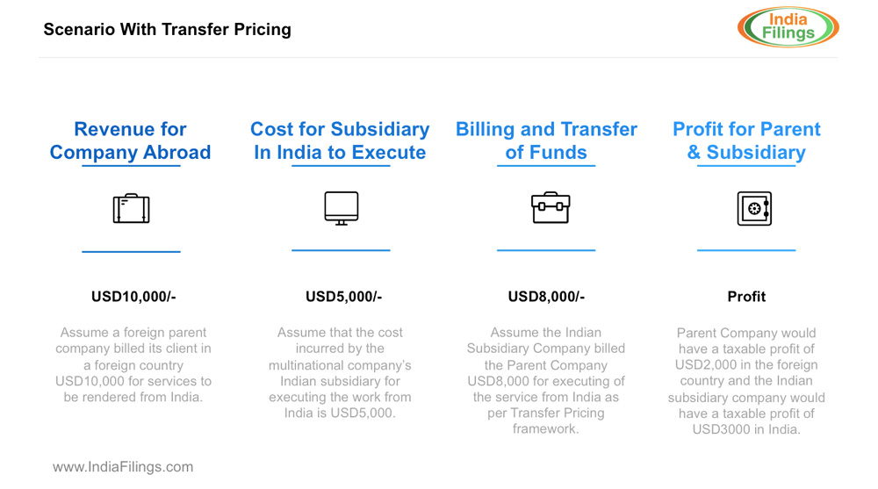The image size is (878, 489).
Task: Click the Indian subsidiary cost incurred paragraph
Action: [340, 372]
